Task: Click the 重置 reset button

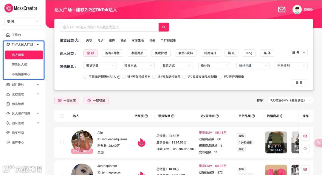Action: click(299, 83)
